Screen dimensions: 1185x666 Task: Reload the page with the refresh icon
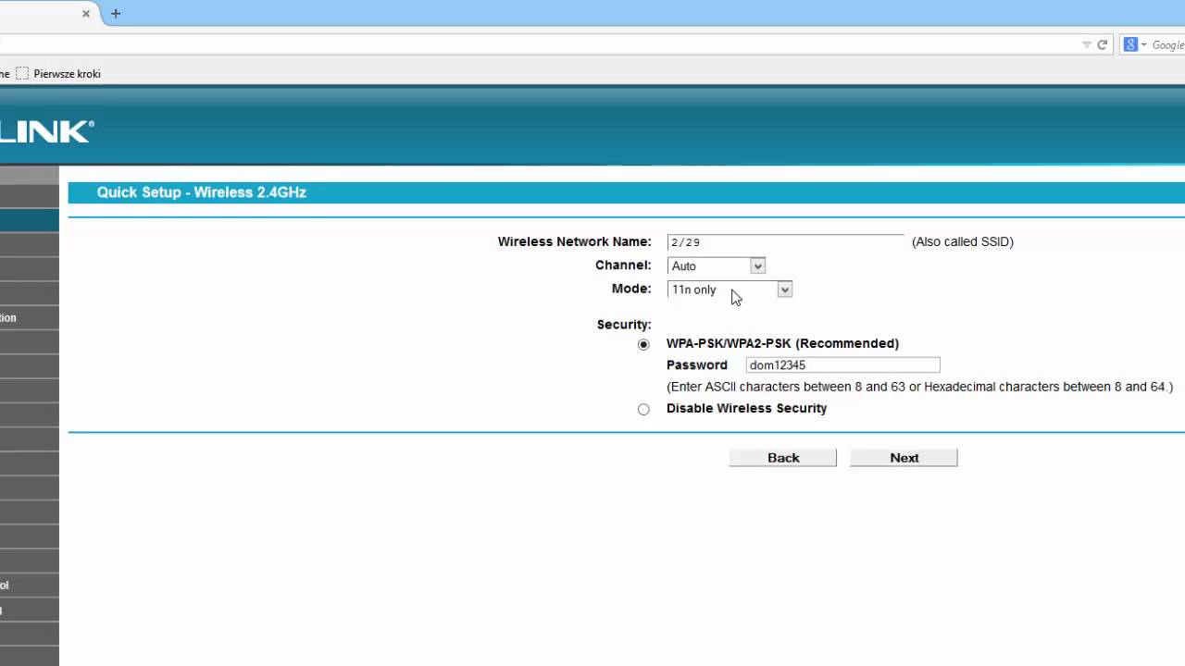(1103, 44)
